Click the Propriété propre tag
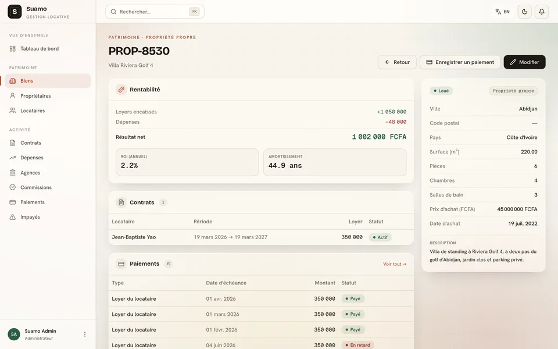The image size is (558, 349). point(513,91)
